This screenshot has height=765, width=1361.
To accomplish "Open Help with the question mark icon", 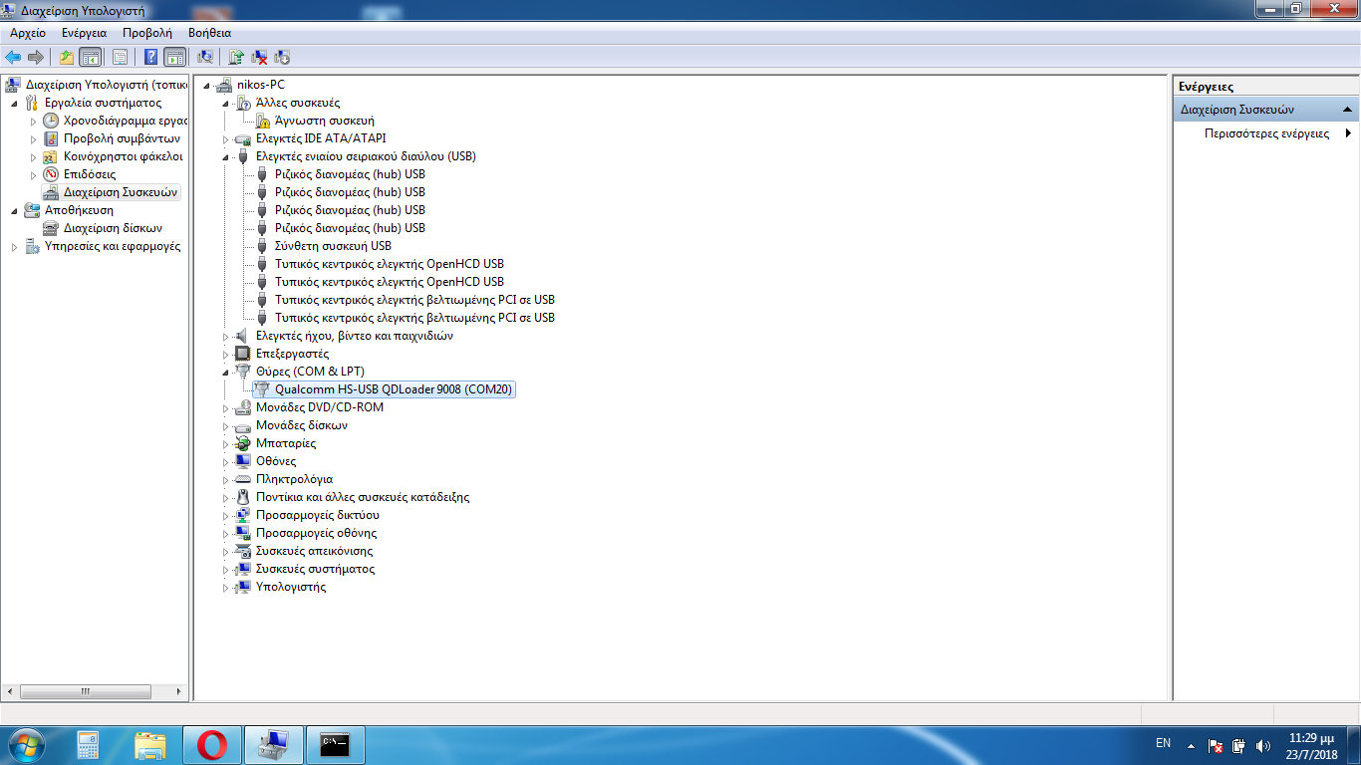I will 151,57.
